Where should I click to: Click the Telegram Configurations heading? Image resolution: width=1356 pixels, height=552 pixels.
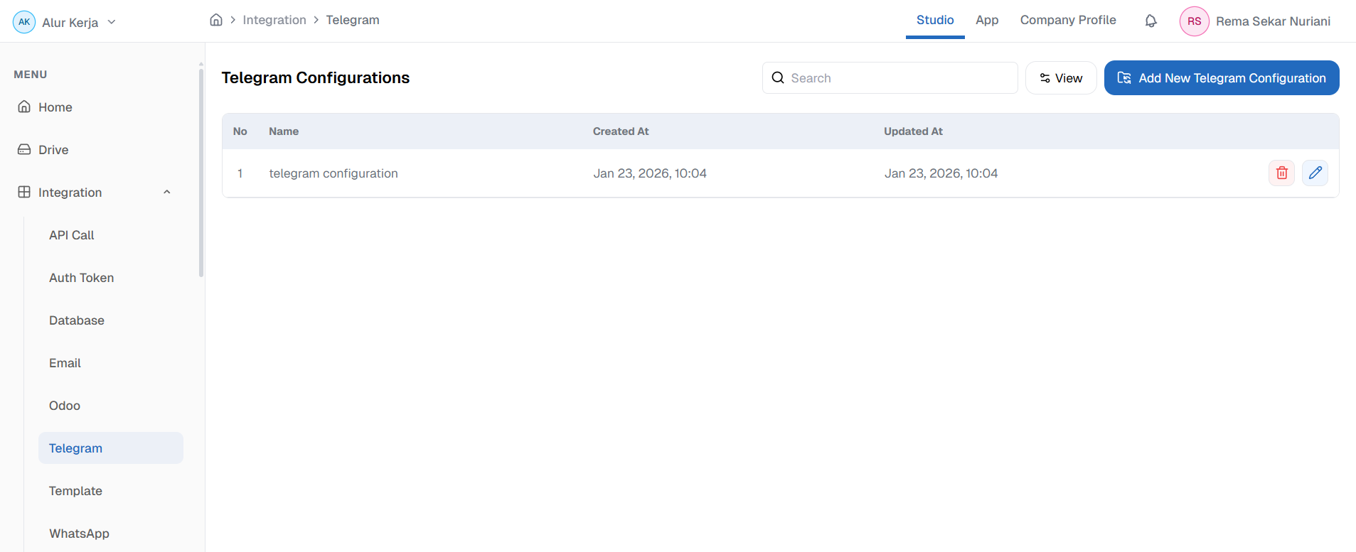point(316,77)
